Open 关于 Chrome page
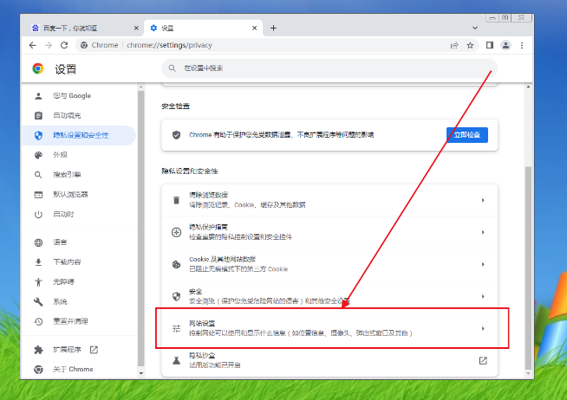Screen dimensions: 567x400 pos(79,370)
